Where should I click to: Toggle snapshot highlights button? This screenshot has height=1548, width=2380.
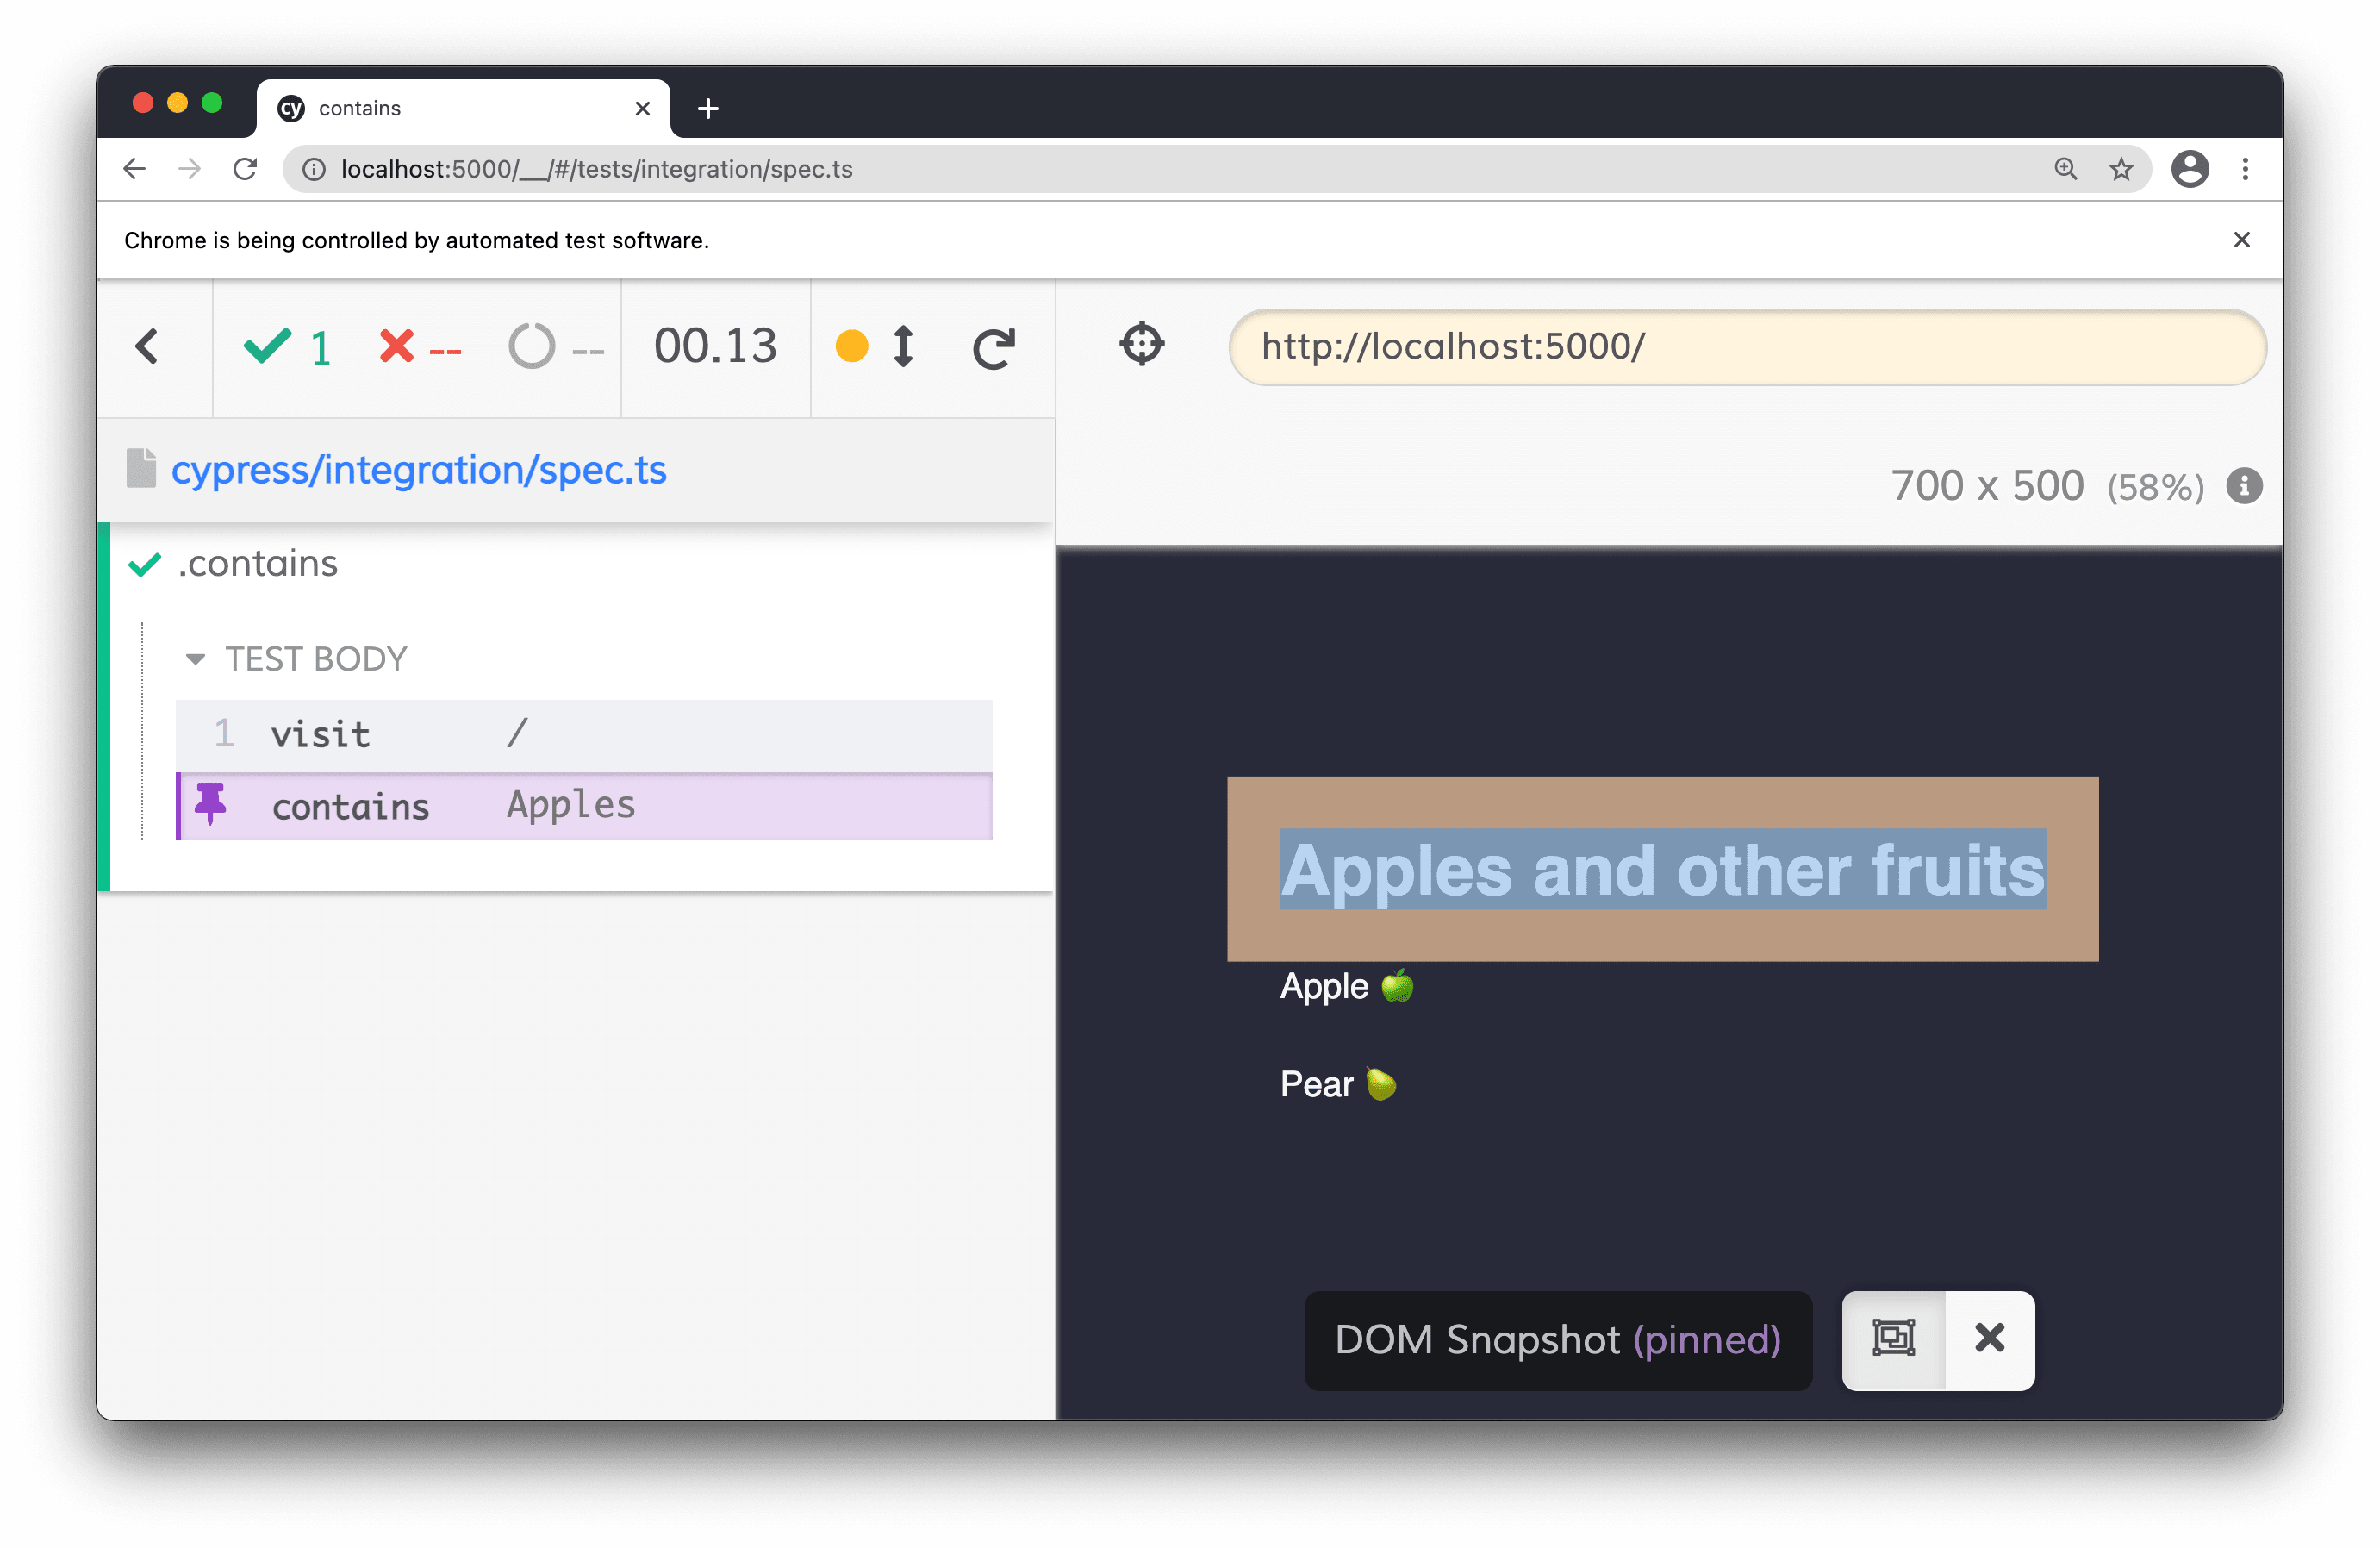tap(1892, 1338)
